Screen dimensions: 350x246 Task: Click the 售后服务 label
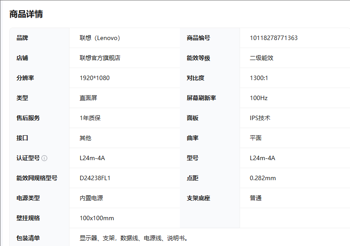[28, 118]
